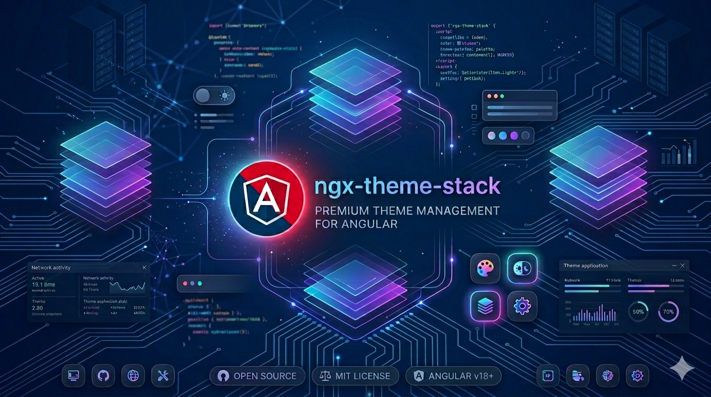Image resolution: width=711 pixels, height=397 pixels.
Task: Select the color palette tool icon
Action: click(x=485, y=268)
